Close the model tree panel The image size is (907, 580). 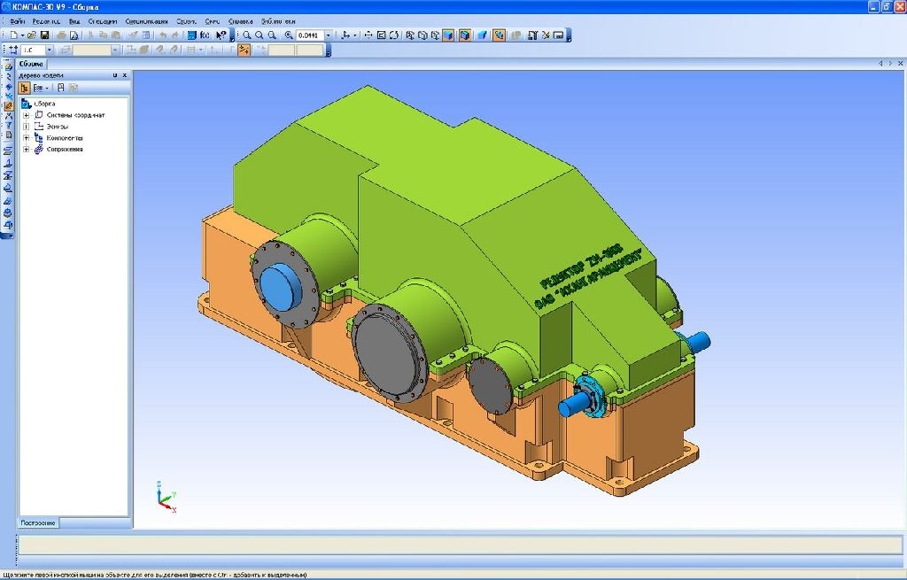coord(125,76)
